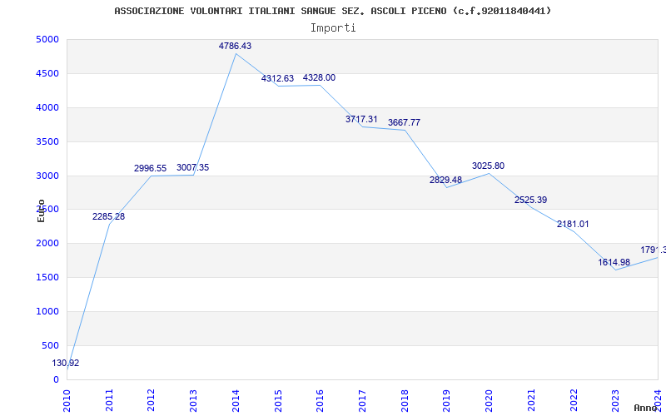This screenshot has width=666, height=416.
Task: Click x-axis year 2016
Action: click(x=321, y=401)
